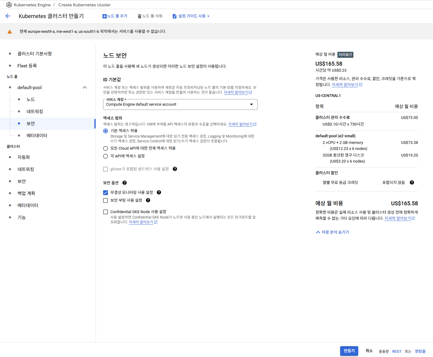Click 노드 풀 추가 button
Screen dimensions: 433x357
pos(115,16)
